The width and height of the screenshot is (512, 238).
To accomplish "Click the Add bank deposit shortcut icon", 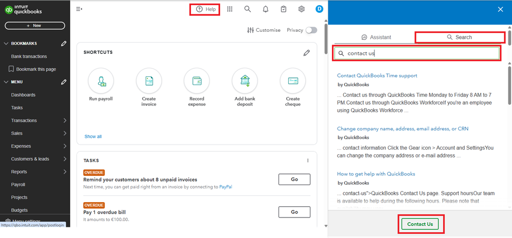I will coord(245,81).
